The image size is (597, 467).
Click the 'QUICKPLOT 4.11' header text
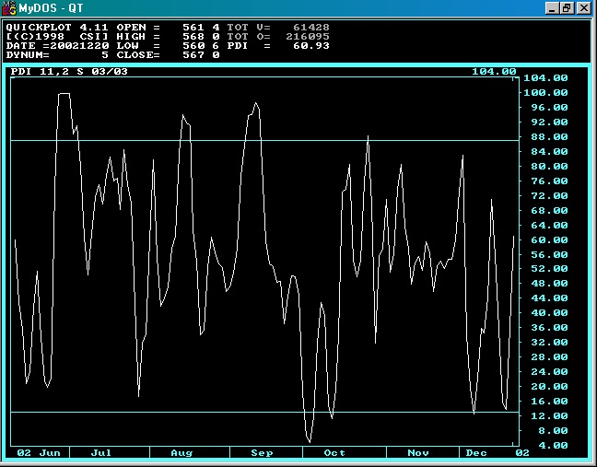[57, 28]
